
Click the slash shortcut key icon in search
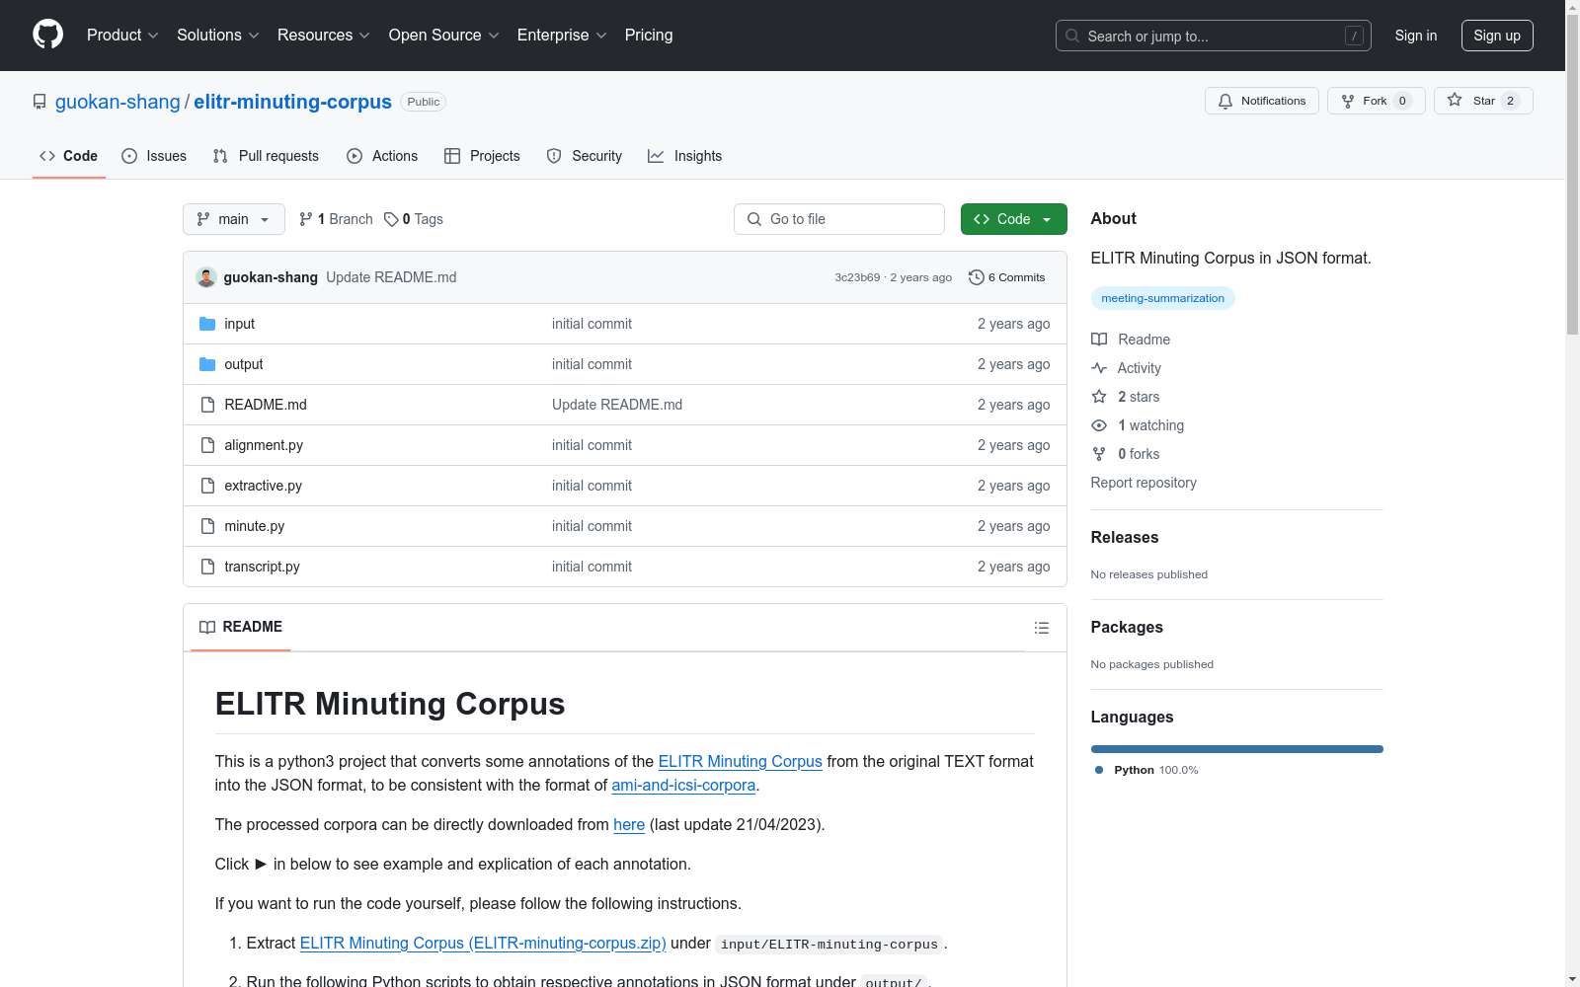click(1354, 36)
